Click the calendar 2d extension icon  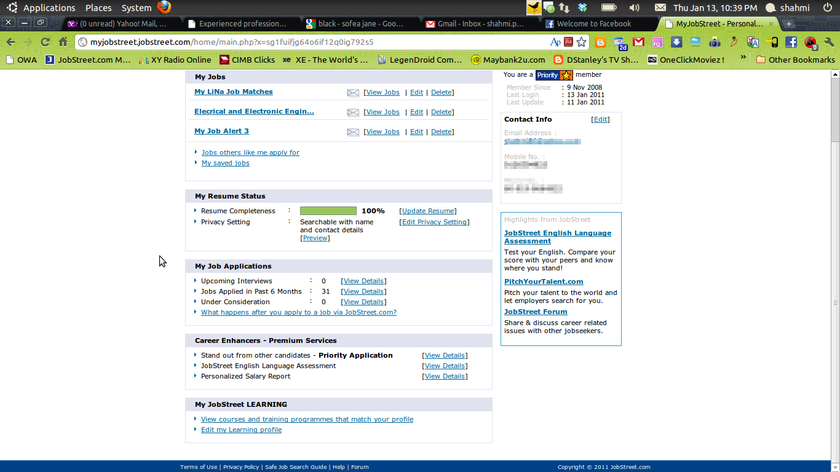620,42
